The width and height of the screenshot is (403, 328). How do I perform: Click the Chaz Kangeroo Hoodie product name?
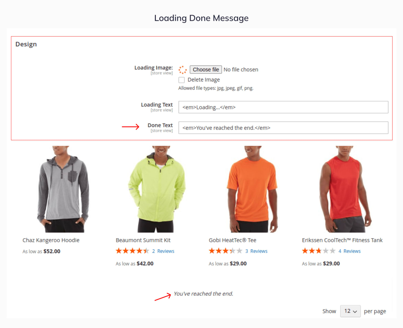tap(51, 240)
